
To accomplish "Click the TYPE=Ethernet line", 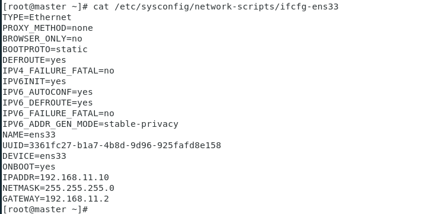I will tap(37, 17).
